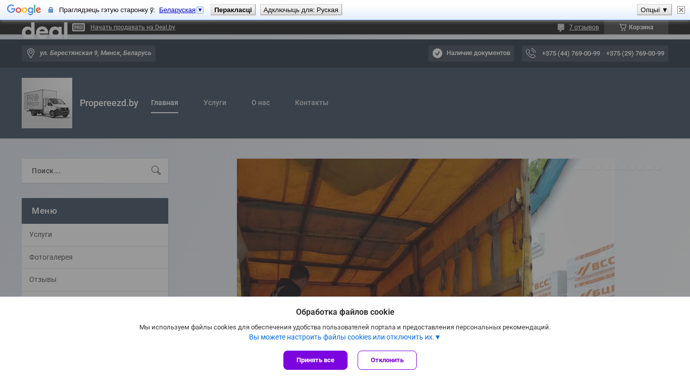Open the Услуги navigation tab
This screenshot has width=690, height=388.
pos(215,103)
